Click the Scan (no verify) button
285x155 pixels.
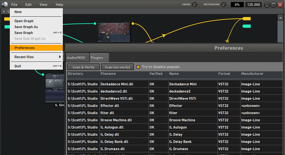coord(117,67)
